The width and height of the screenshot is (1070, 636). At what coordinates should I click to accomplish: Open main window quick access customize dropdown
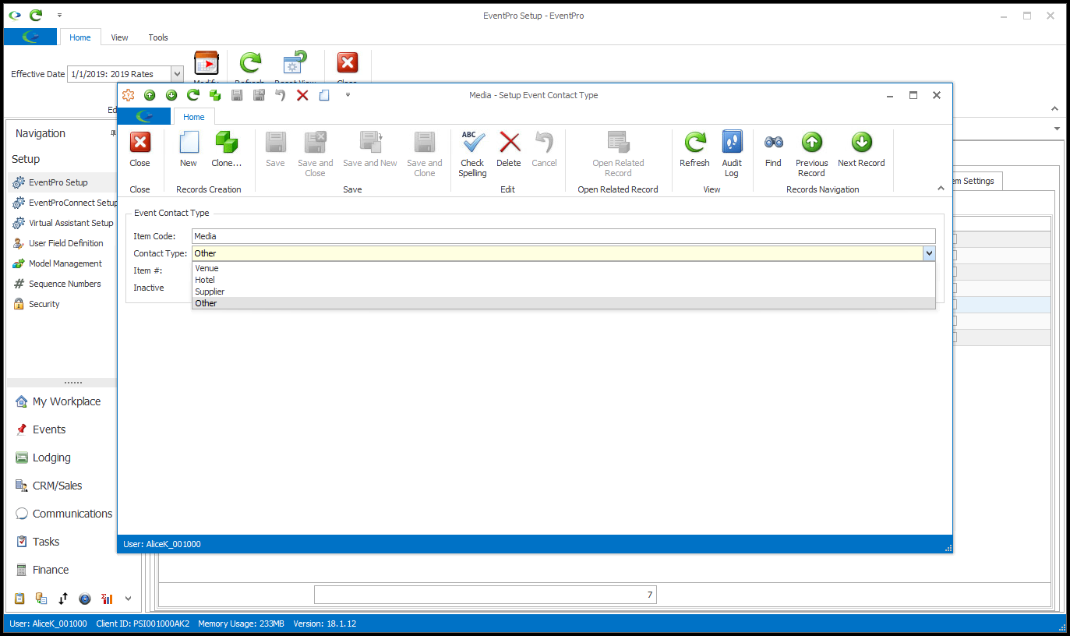pos(59,15)
